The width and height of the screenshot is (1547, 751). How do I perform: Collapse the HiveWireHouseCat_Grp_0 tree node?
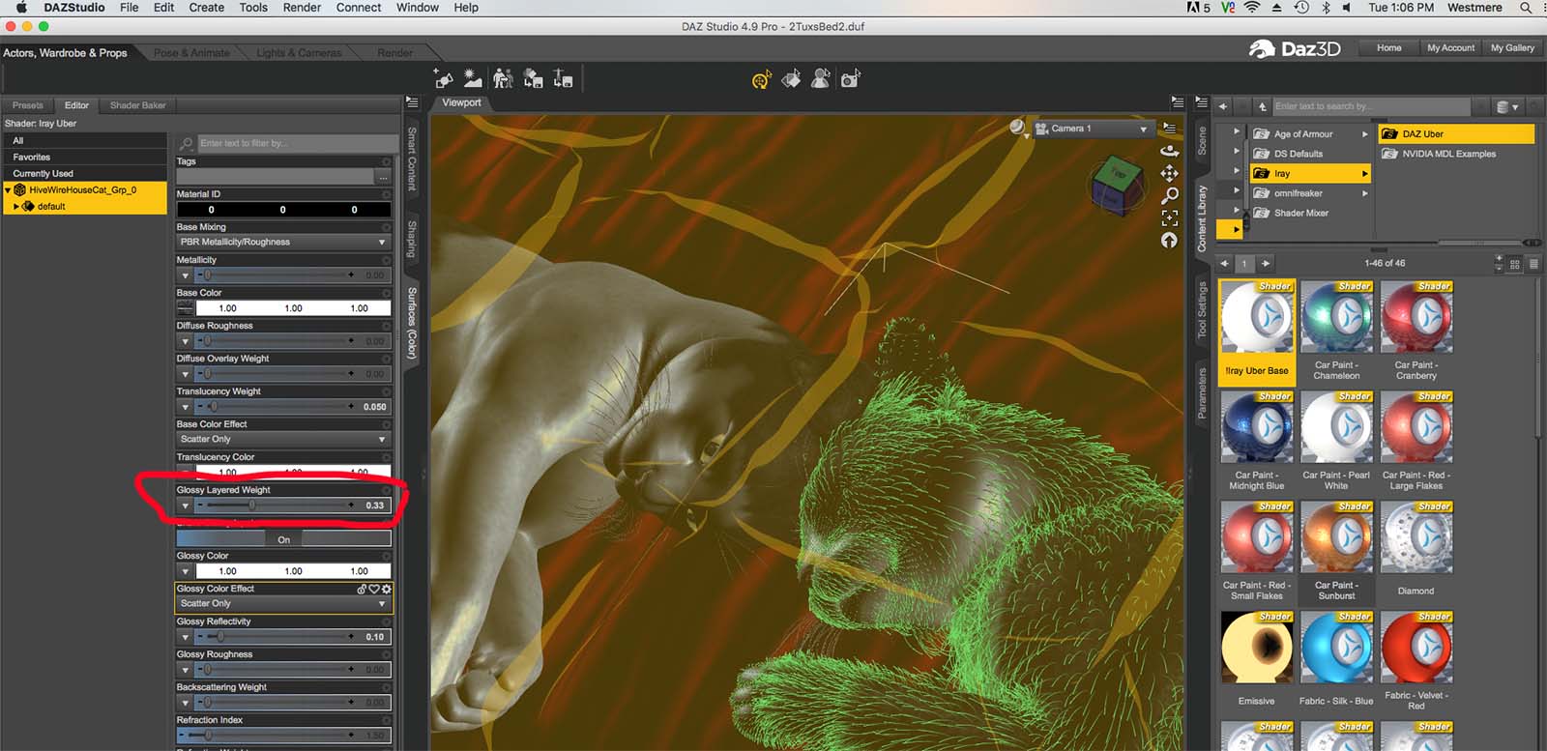point(8,190)
